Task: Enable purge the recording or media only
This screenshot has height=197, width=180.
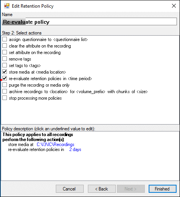Action: pos(5,85)
